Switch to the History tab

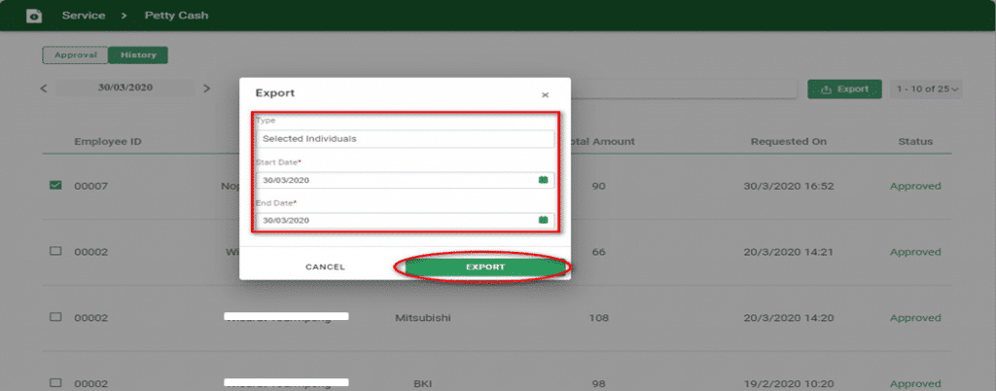[x=138, y=55]
